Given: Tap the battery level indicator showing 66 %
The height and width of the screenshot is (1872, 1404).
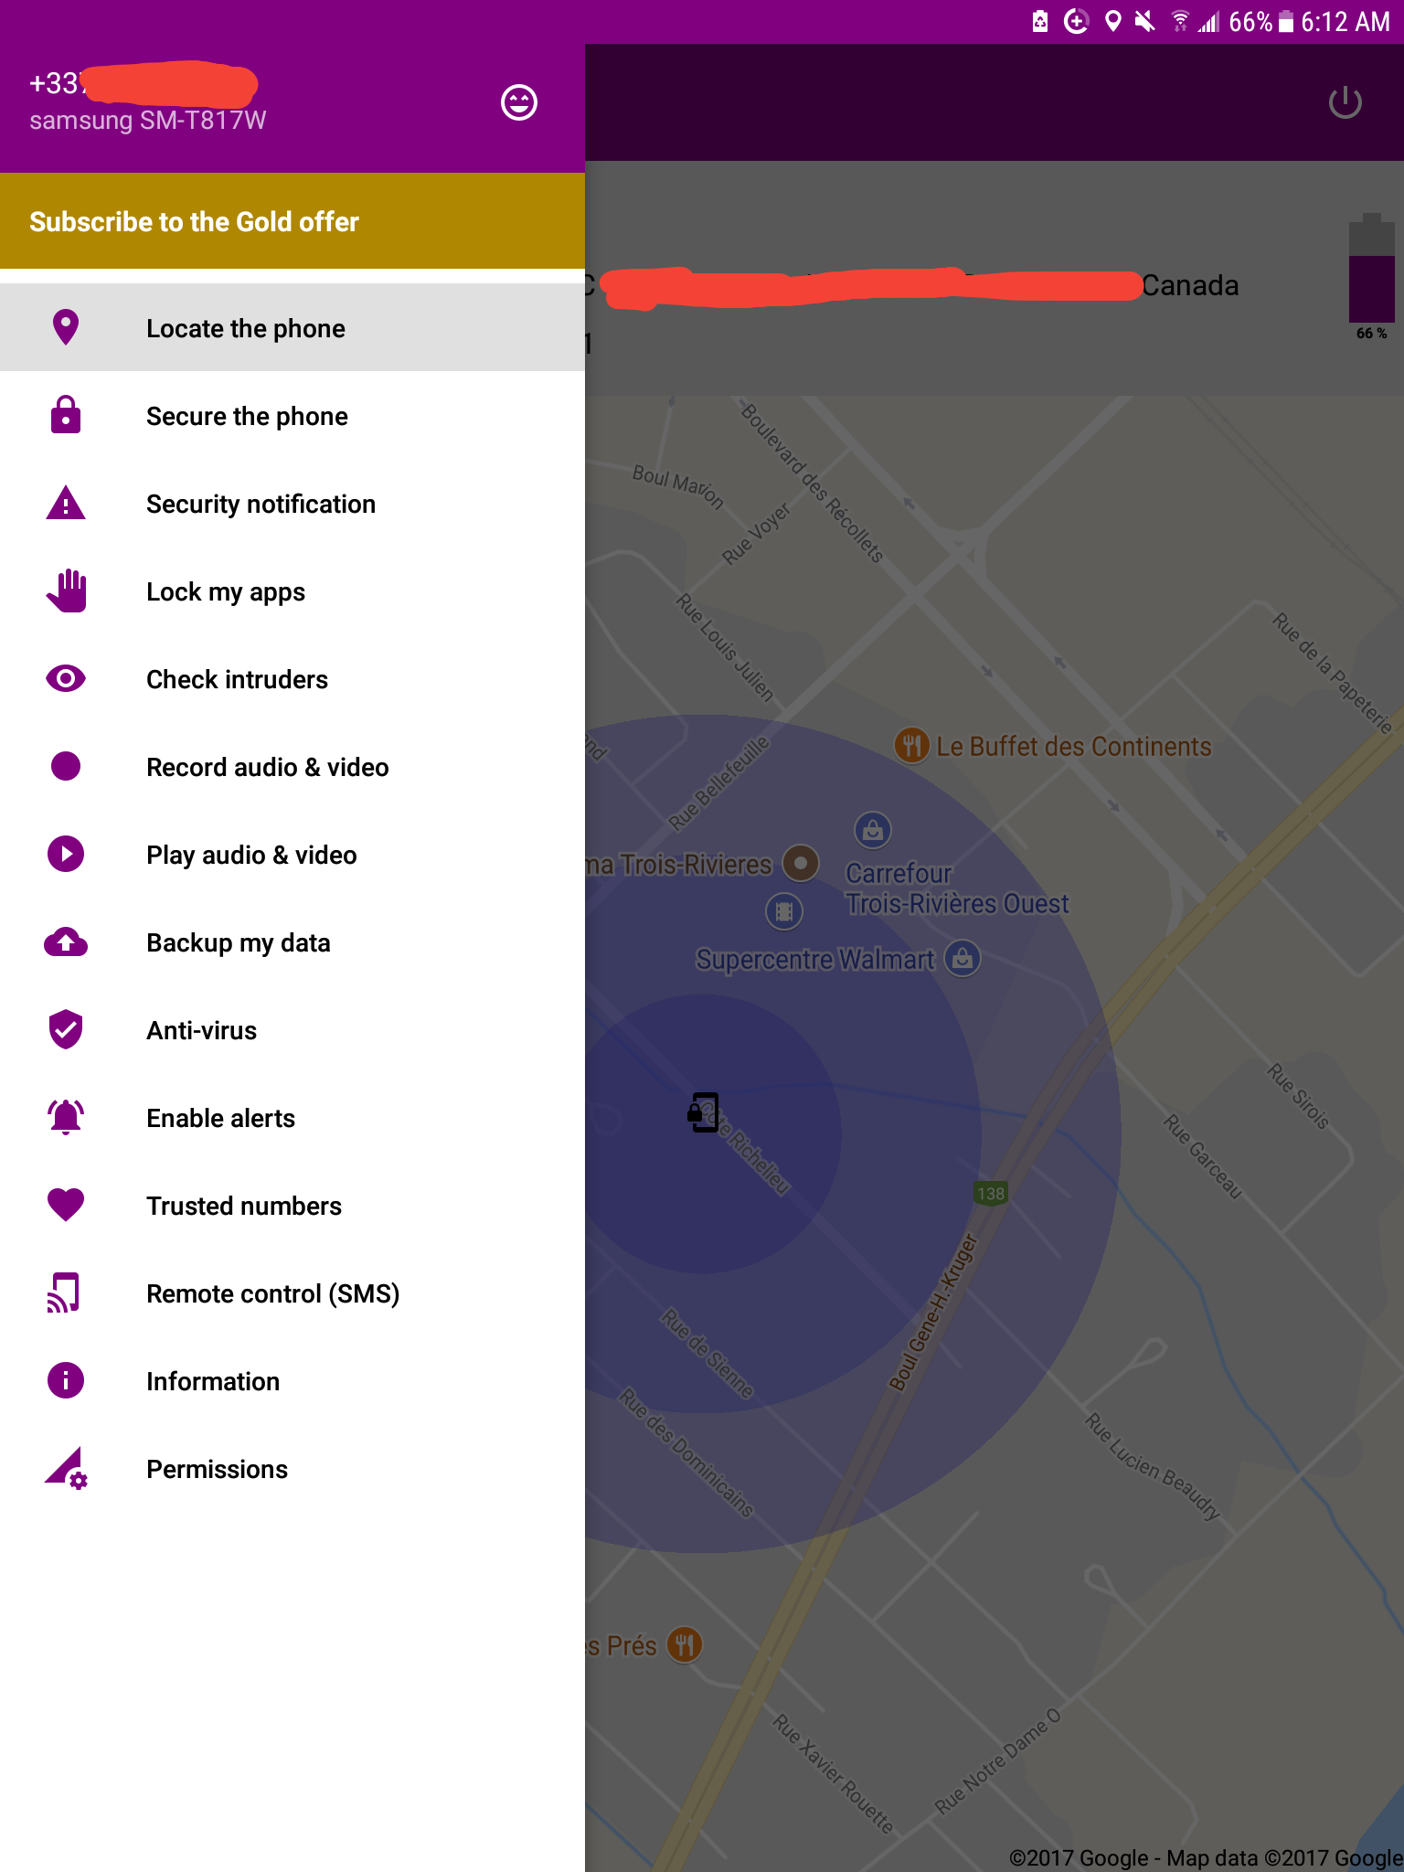Looking at the screenshot, I should tap(1371, 276).
